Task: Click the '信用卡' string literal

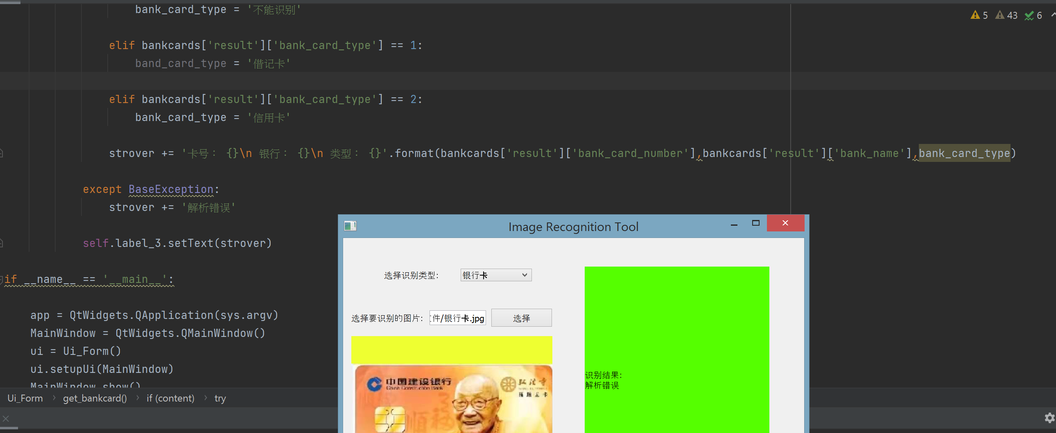Action: 269,117
